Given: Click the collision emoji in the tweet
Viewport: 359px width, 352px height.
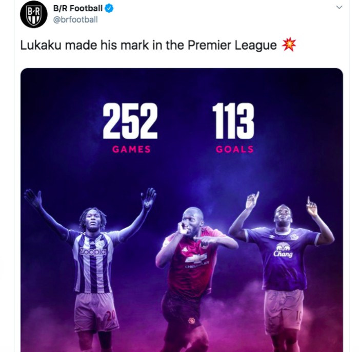Looking at the screenshot, I should (x=289, y=45).
